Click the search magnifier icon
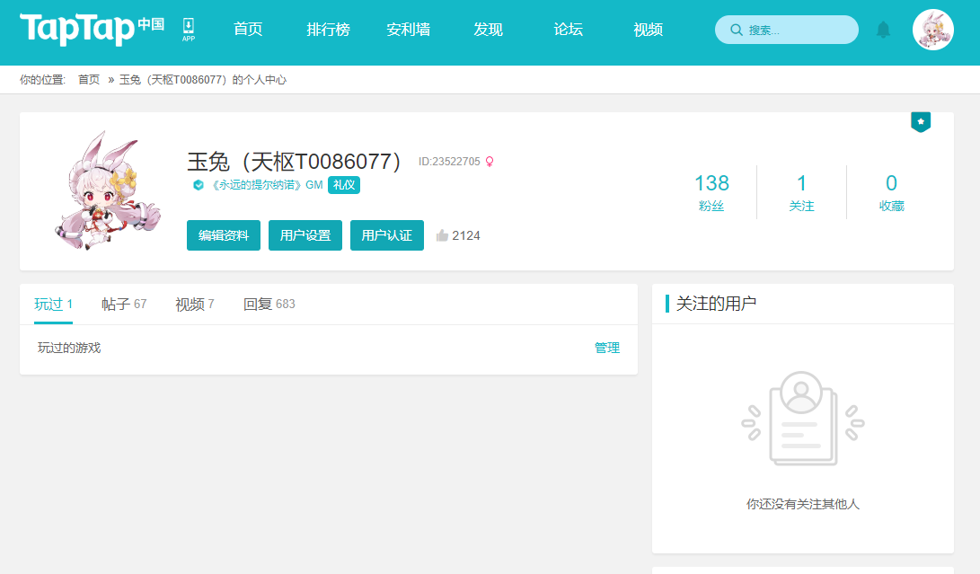980x574 pixels. coord(737,30)
